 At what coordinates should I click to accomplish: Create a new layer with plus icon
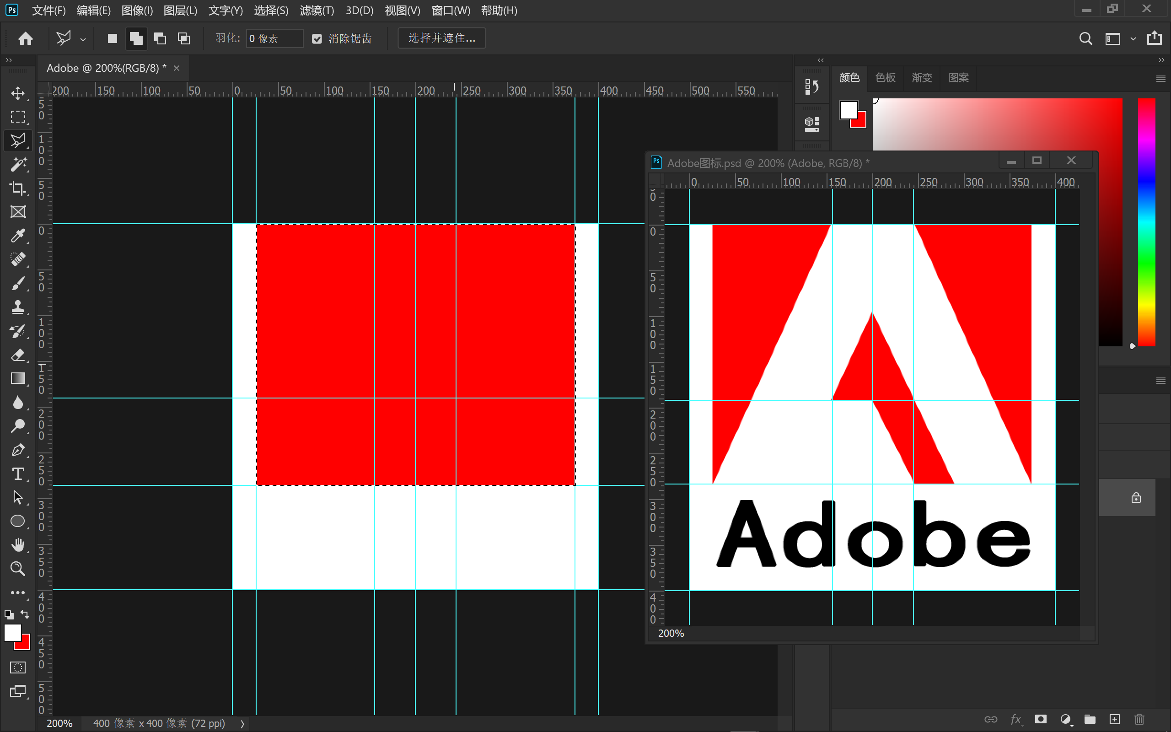pyautogui.click(x=1114, y=719)
